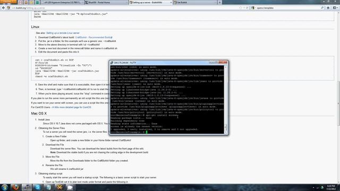The height and width of the screenshot is (191, 340).
Task: Open the taskbar clock and date
Action: (x=331, y=187)
